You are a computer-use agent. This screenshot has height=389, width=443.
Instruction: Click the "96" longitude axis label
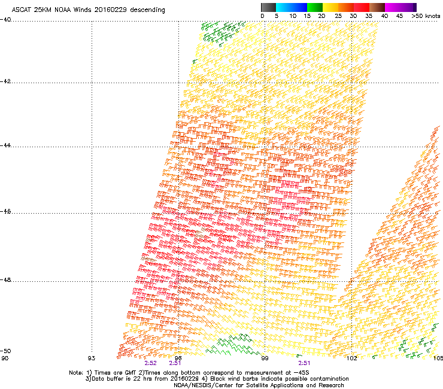[x=178, y=358]
